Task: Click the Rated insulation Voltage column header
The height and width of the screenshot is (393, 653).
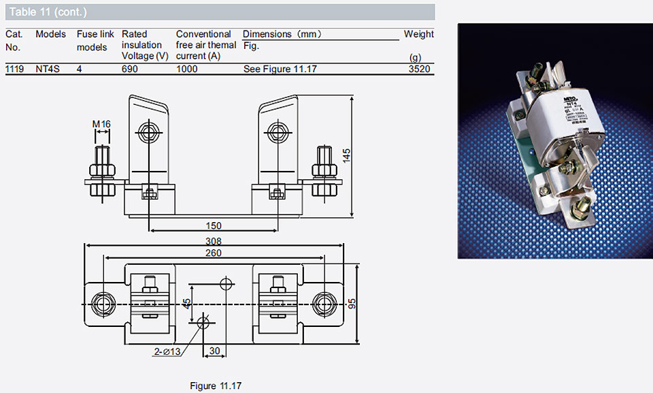Action: click(145, 45)
